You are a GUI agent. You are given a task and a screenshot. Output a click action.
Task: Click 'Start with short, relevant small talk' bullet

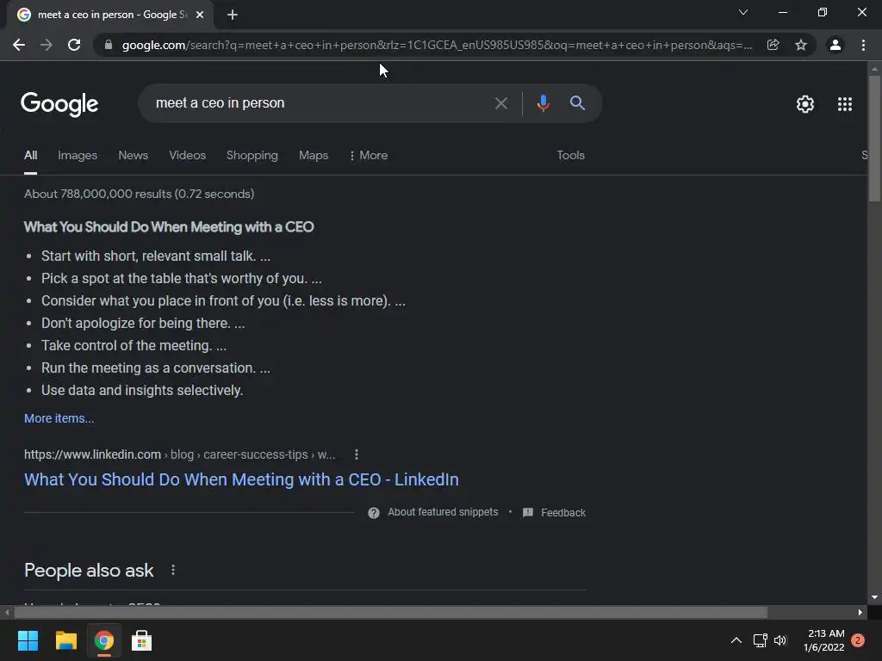[156, 256]
